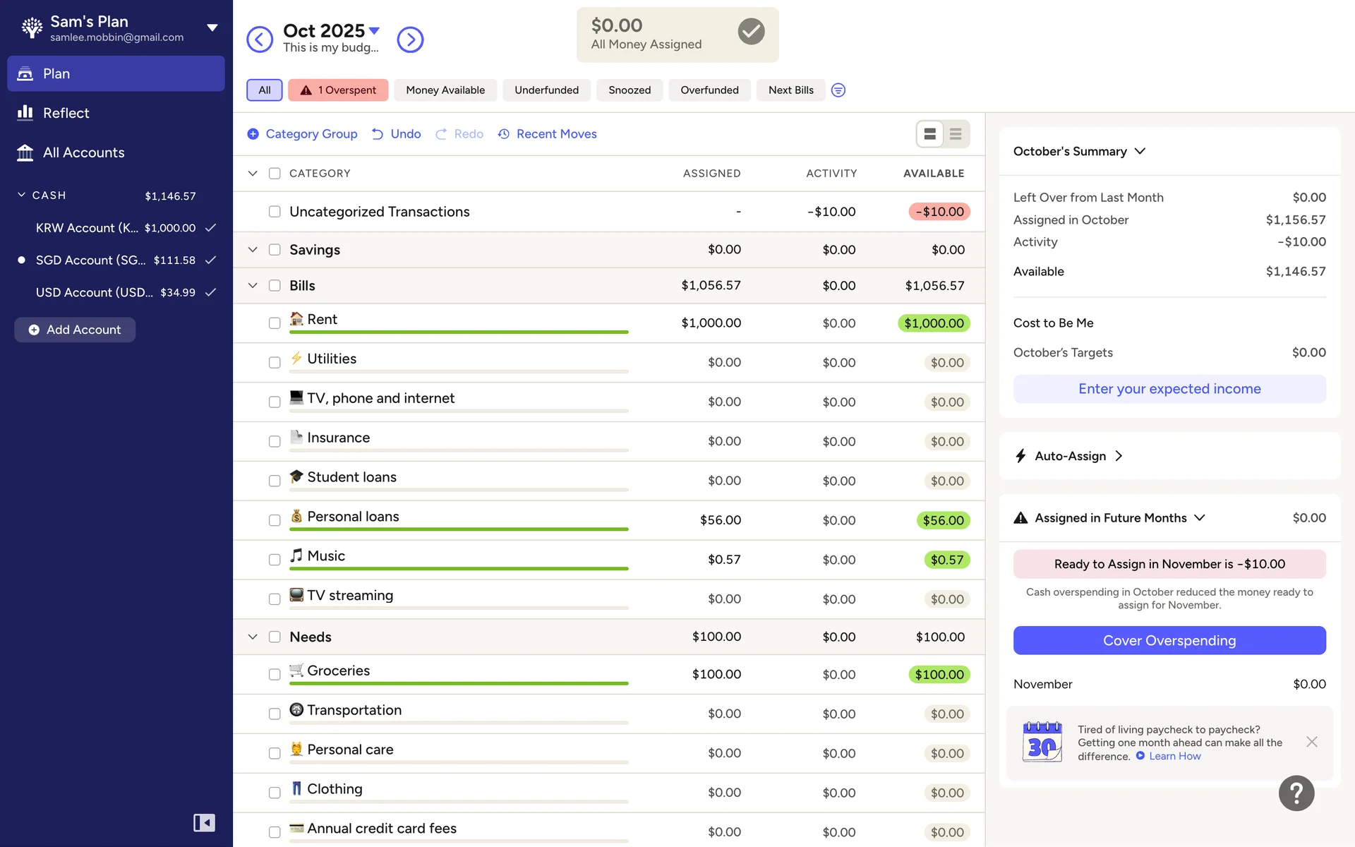Switch to the compact list view icon
Screen dimensions: 1355x847
tap(956, 134)
